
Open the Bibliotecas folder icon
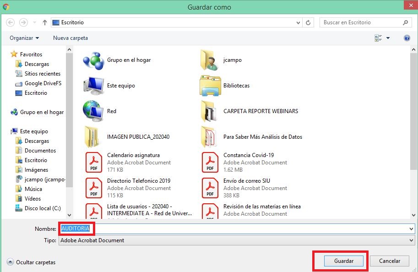(210, 86)
